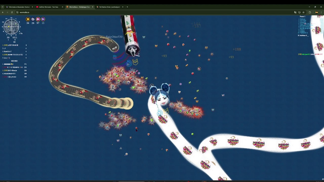Screen dimensions: 324x182
Task: Click the record score 371 entry
Action: 15,64
